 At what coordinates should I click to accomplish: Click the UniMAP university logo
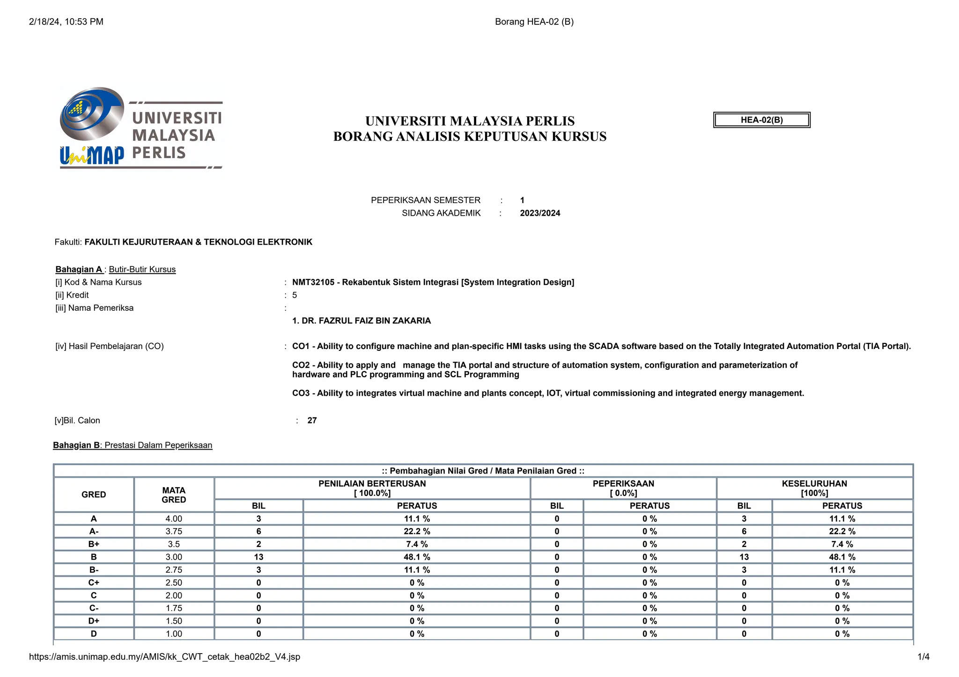pyautogui.click(x=140, y=128)
